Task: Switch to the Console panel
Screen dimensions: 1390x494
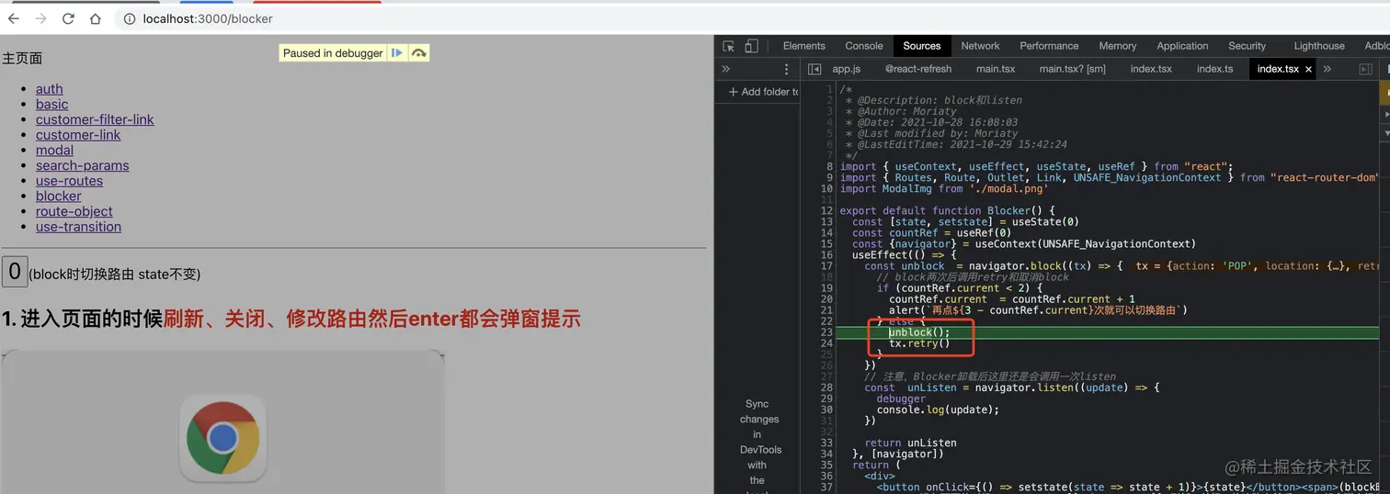Action: pyautogui.click(x=864, y=46)
